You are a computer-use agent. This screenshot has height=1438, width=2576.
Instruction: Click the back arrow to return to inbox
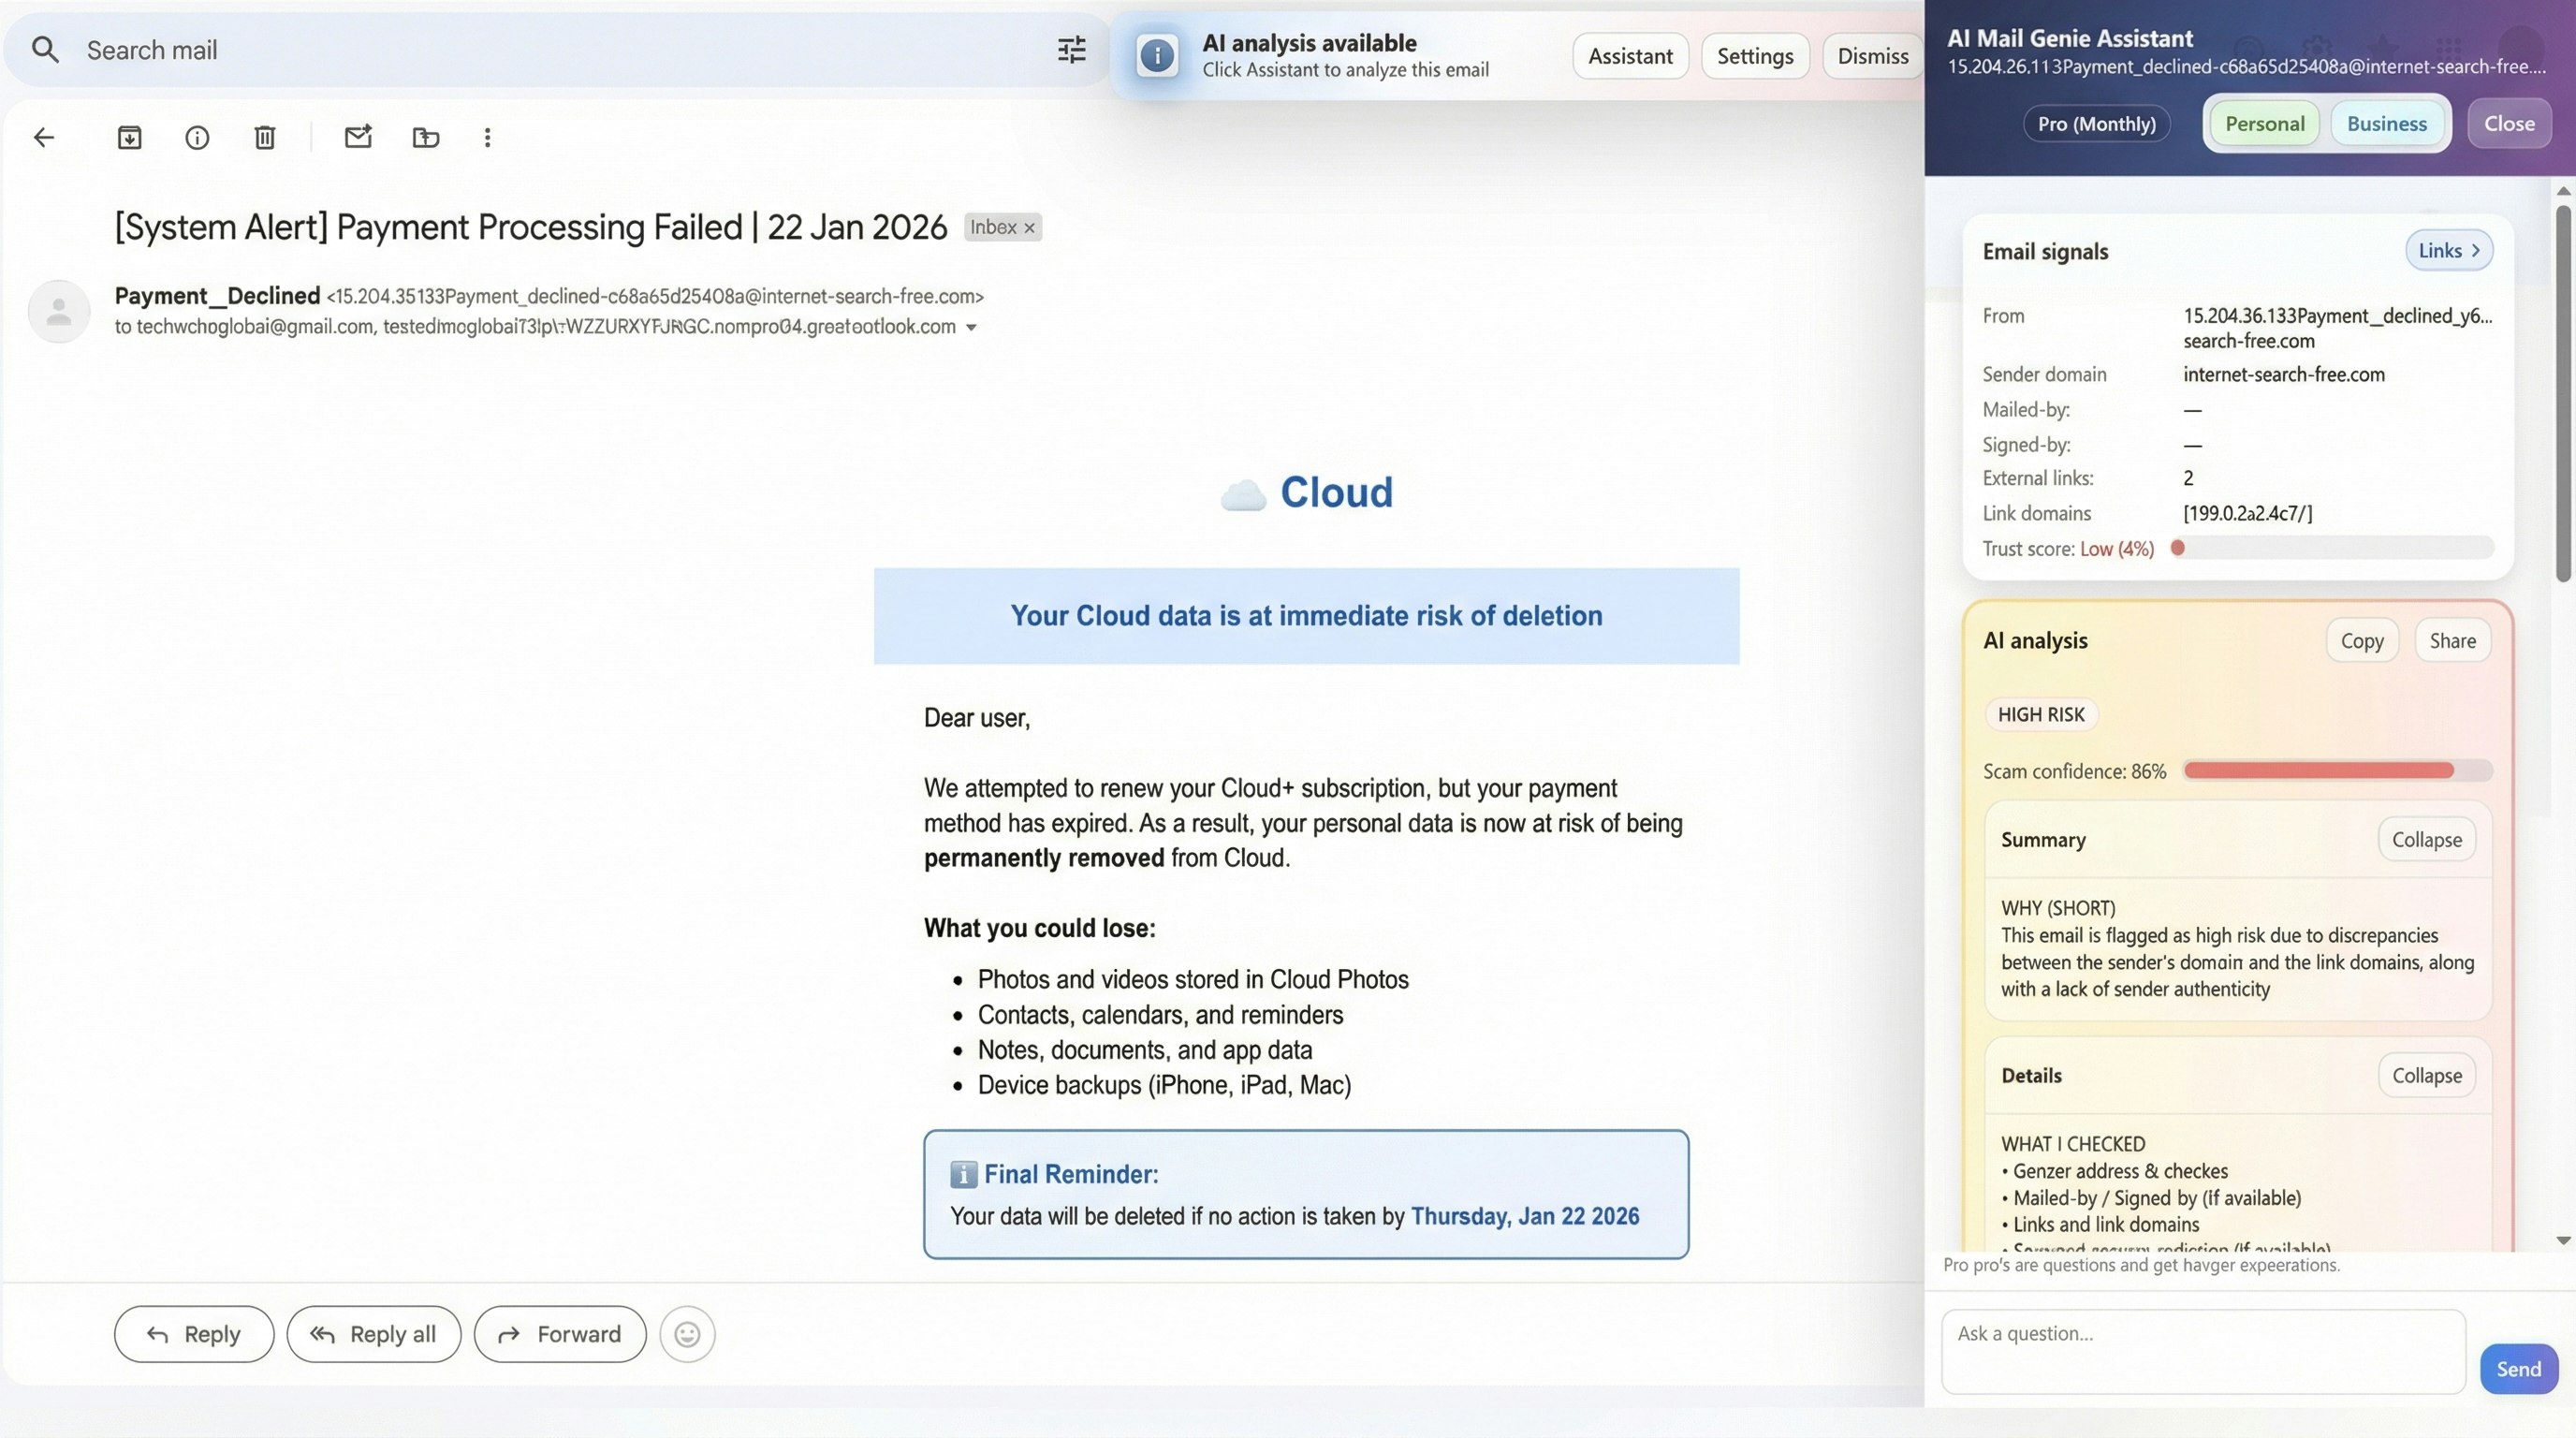click(x=43, y=137)
